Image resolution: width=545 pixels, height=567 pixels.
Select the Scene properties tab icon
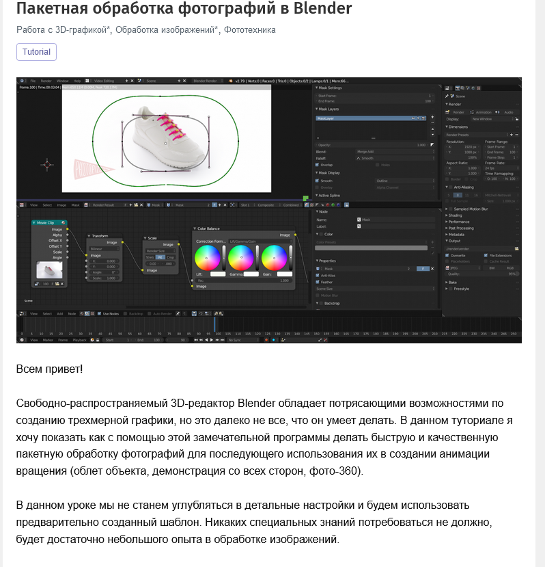468,88
